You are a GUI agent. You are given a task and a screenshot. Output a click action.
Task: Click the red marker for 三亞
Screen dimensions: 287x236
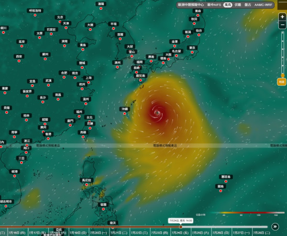click(22, 163)
